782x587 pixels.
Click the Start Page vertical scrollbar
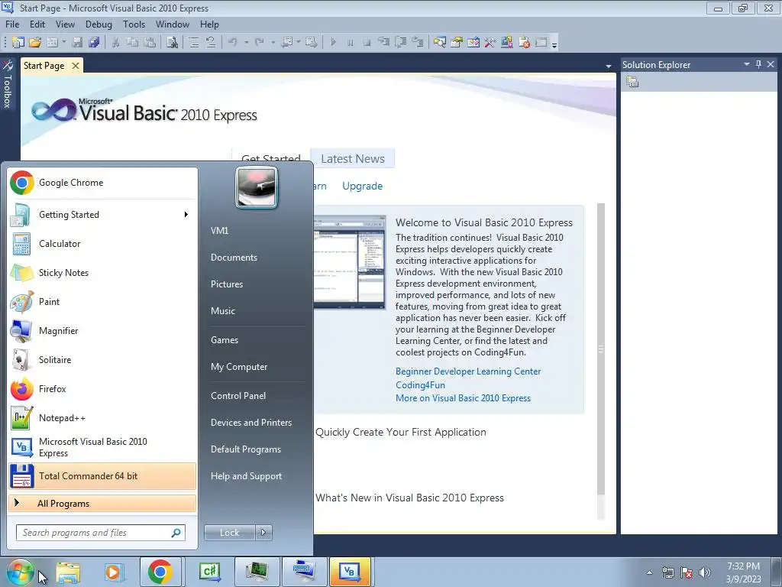(601, 349)
